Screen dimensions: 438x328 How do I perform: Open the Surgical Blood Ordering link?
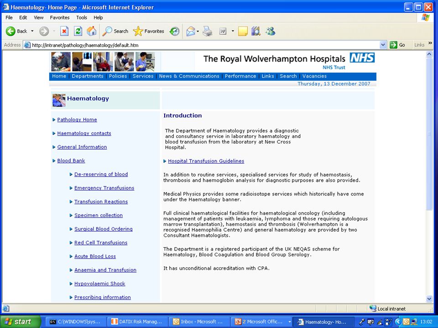click(104, 229)
